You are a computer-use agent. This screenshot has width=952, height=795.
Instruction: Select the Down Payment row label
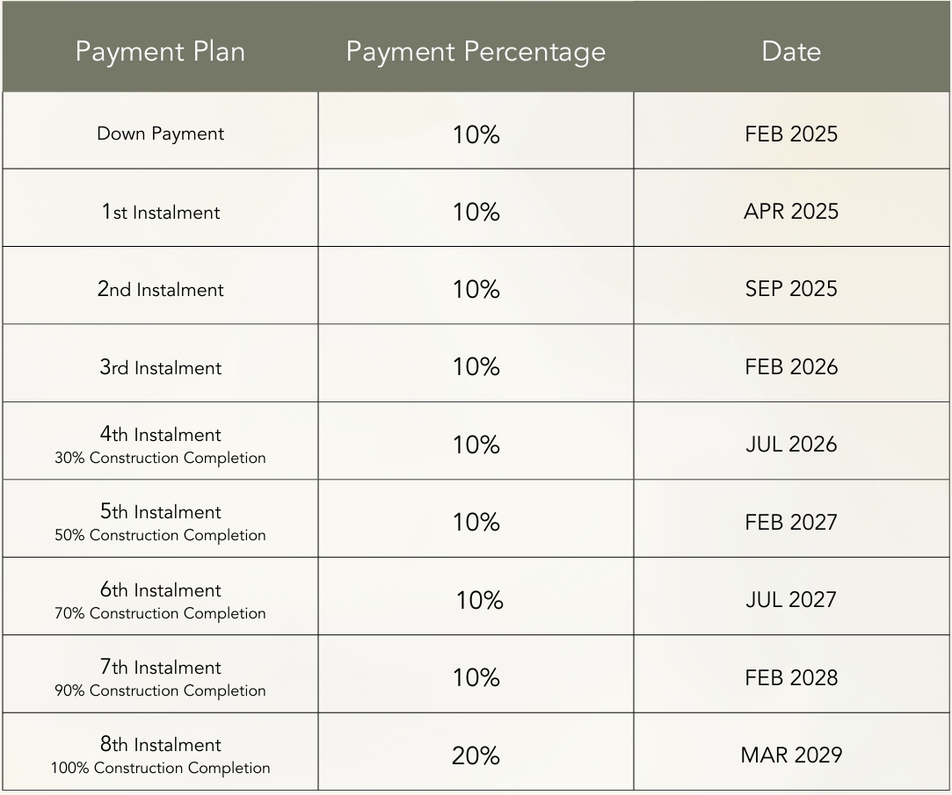tap(160, 134)
